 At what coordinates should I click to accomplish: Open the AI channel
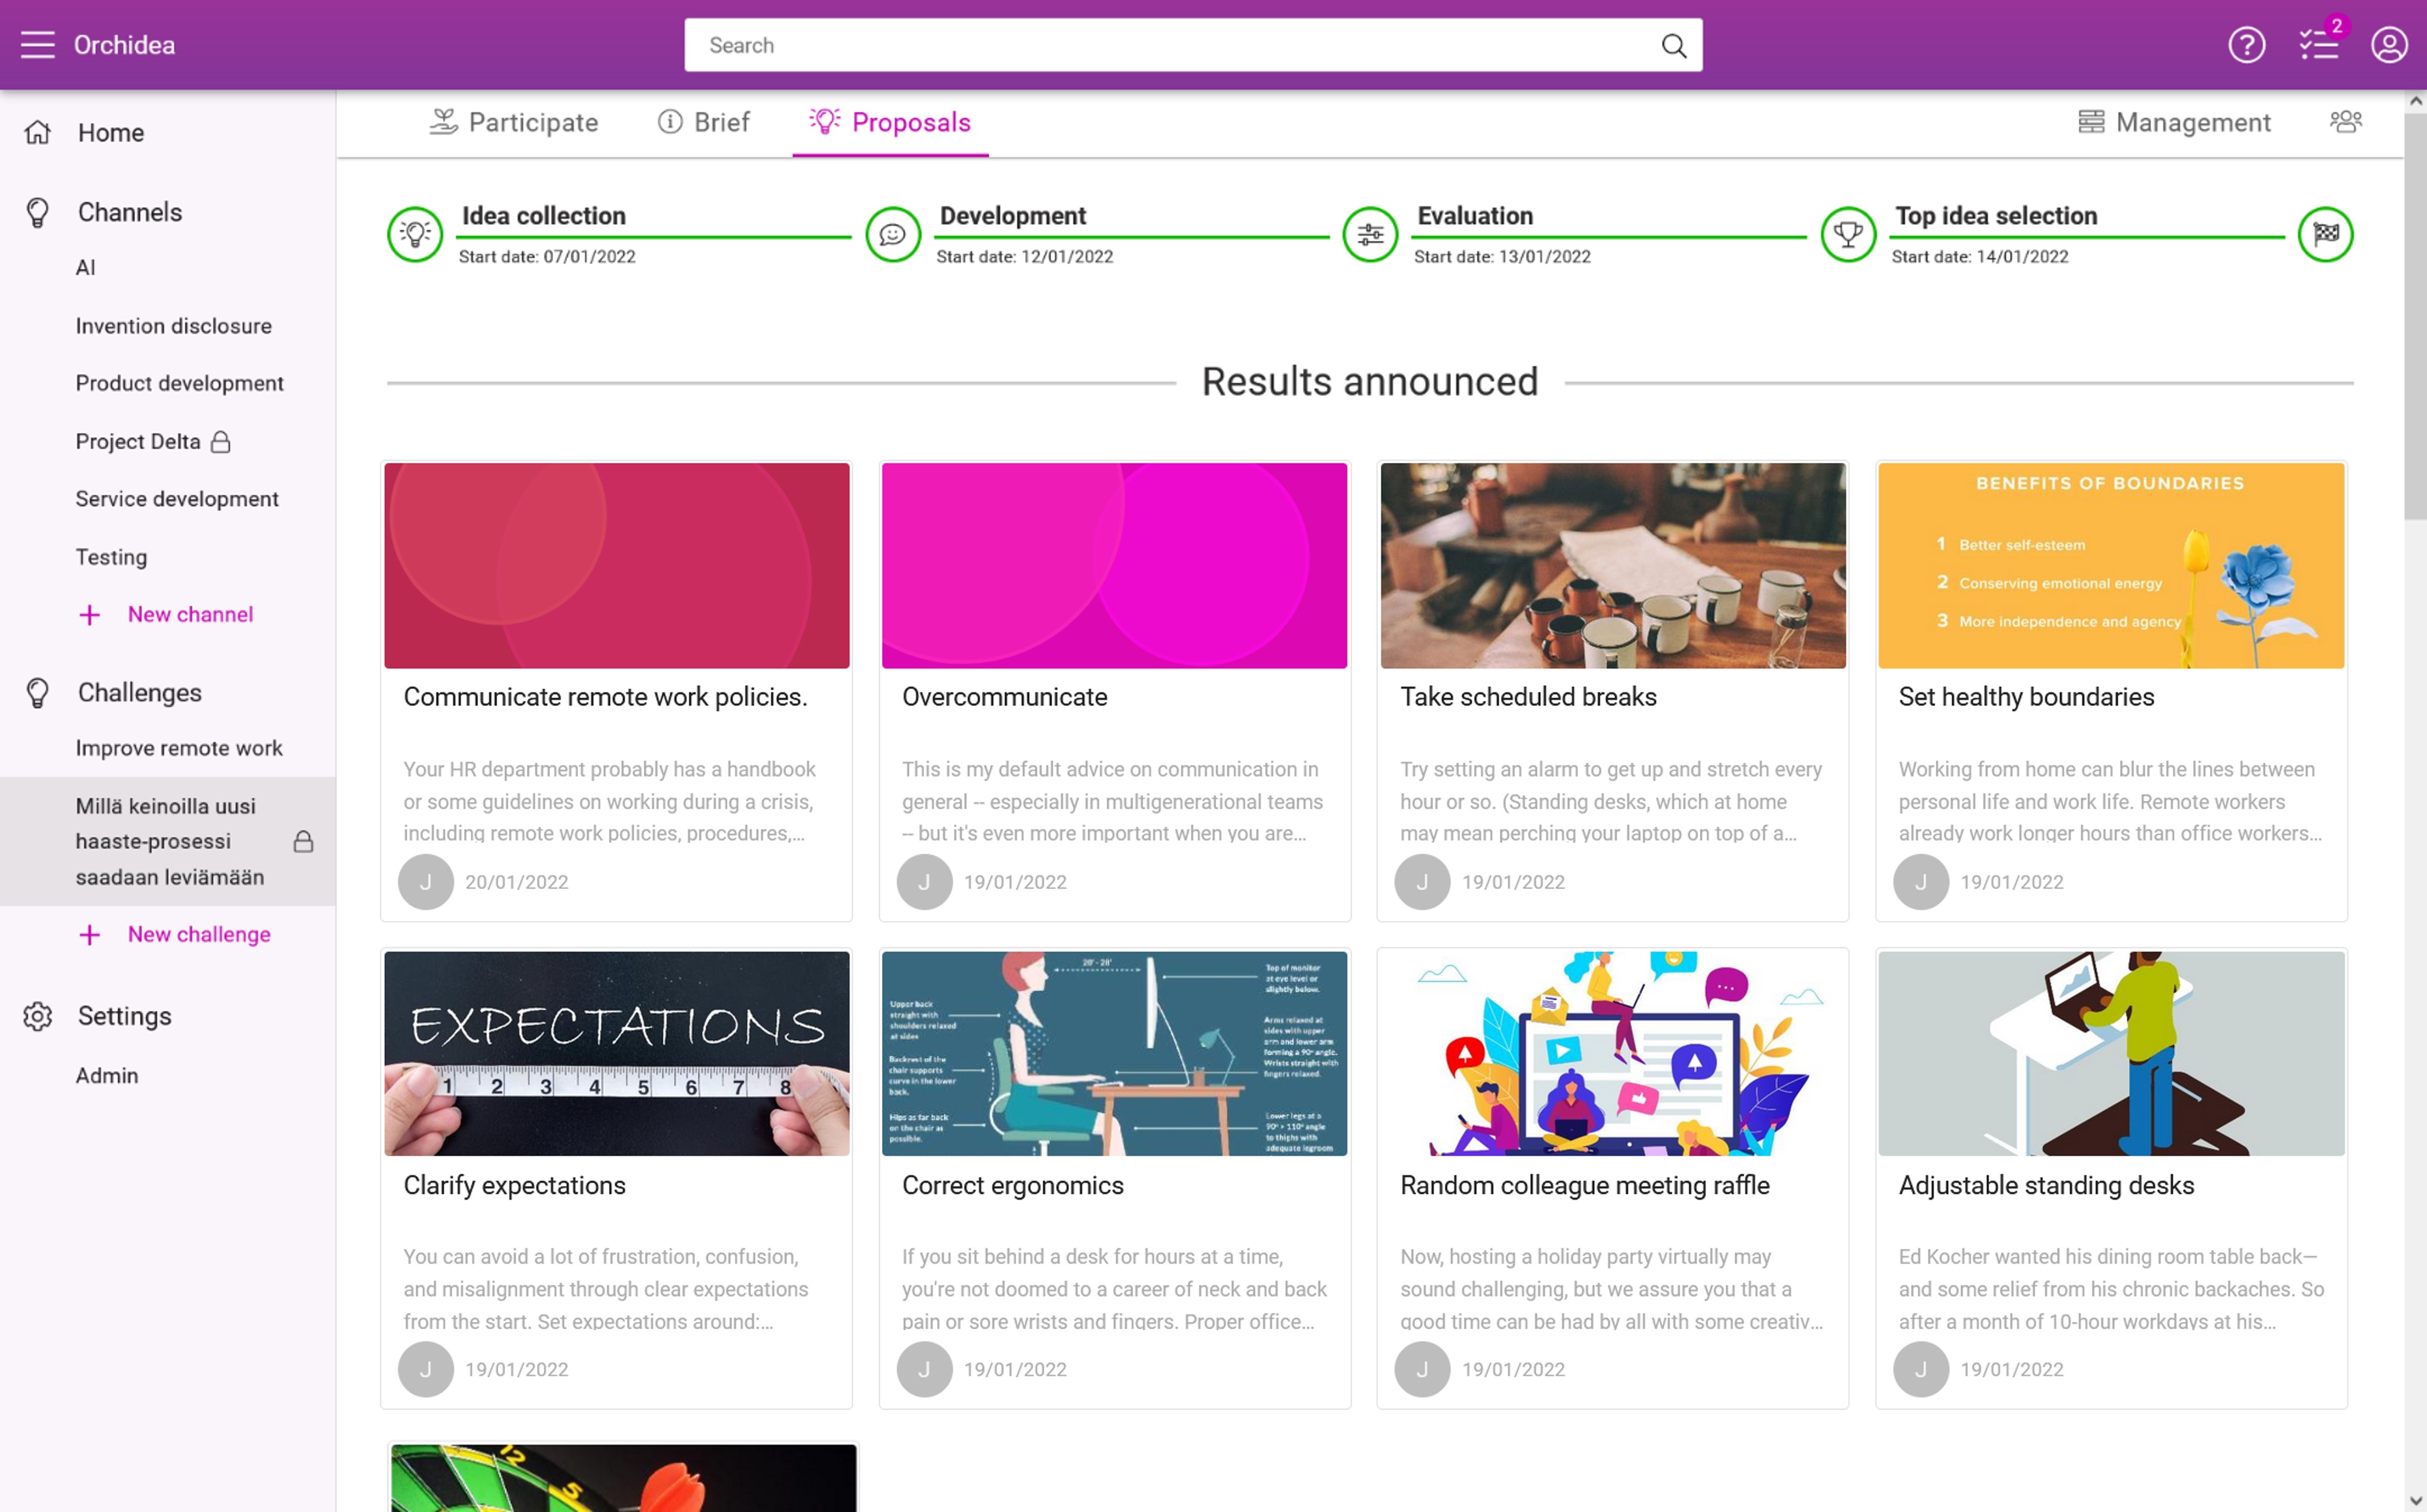[86, 267]
